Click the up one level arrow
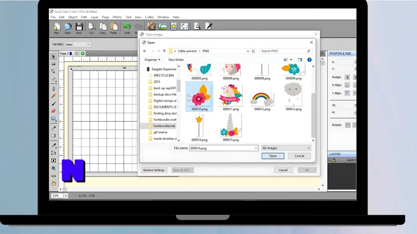417x234 pixels. tap(164, 51)
